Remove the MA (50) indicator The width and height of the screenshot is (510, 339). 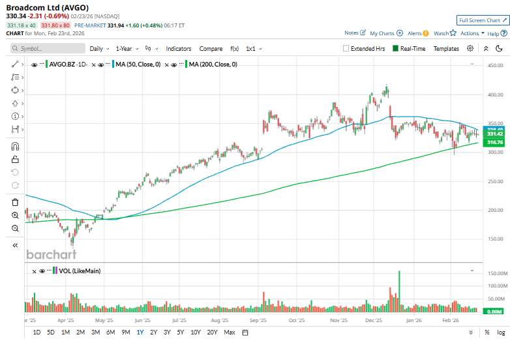pos(94,65)
